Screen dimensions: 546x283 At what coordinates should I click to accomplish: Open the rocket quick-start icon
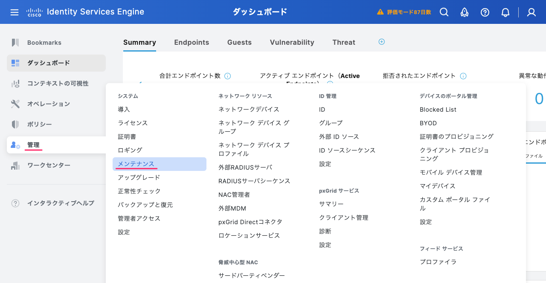pyautogui.click(x=465, y=12)
